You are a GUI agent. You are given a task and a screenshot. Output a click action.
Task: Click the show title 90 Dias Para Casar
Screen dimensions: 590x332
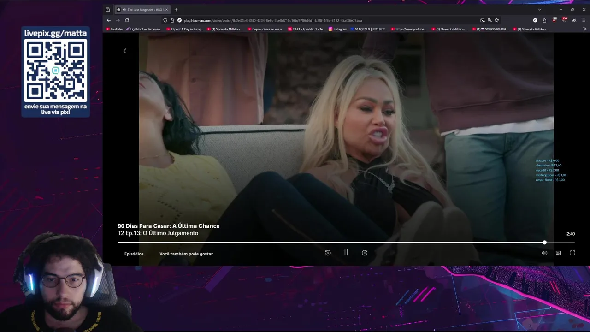click(169, 226)
